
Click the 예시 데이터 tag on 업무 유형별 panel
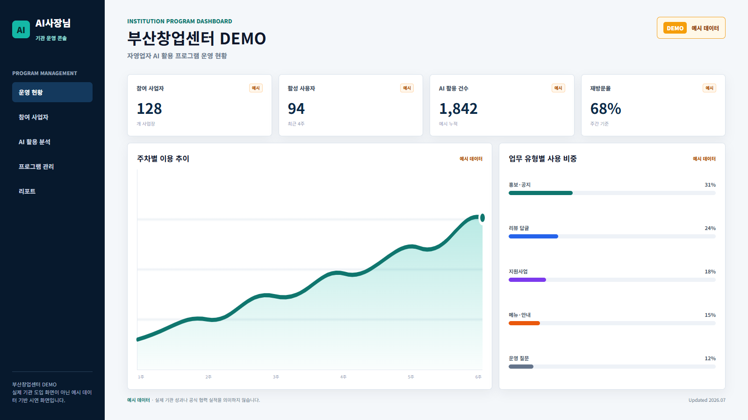pos(704,159)
